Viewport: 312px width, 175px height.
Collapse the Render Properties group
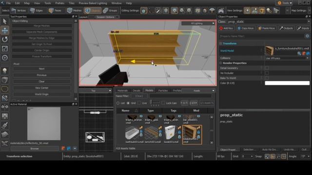(220, 63)
